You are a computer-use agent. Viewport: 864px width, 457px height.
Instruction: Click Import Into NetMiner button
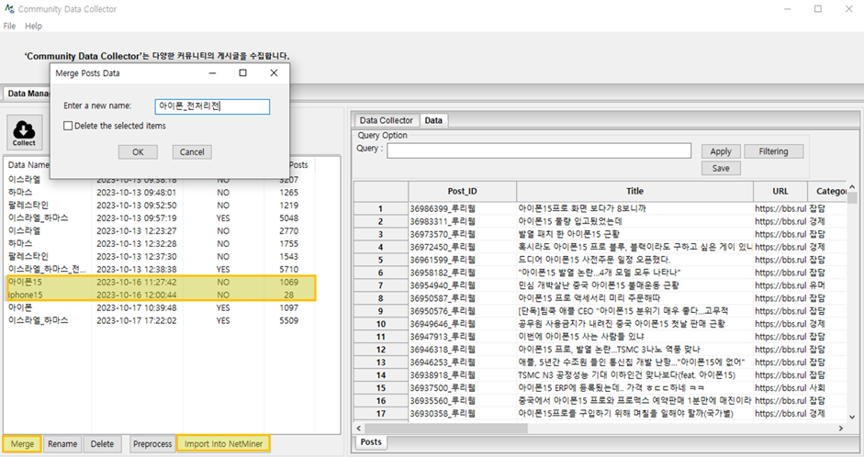[223, 444]
